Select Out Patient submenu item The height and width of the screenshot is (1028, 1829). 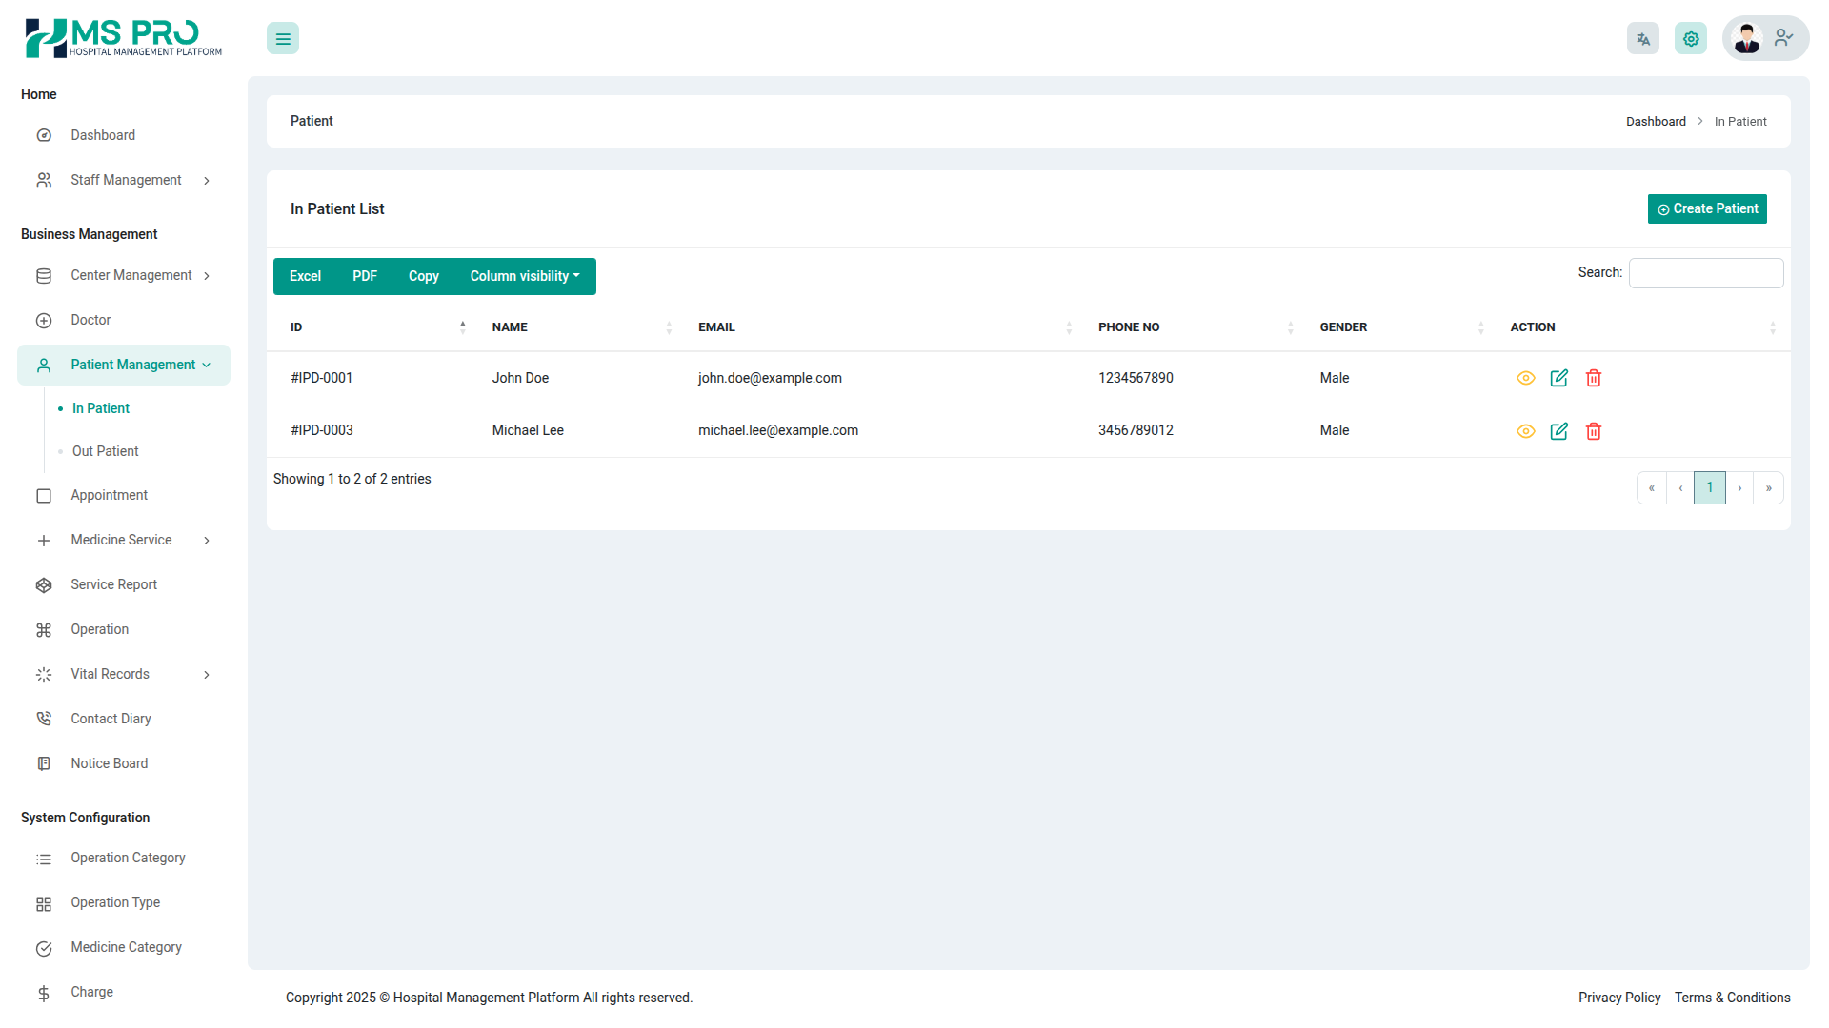pyautogui.click(x=106, y=451)
